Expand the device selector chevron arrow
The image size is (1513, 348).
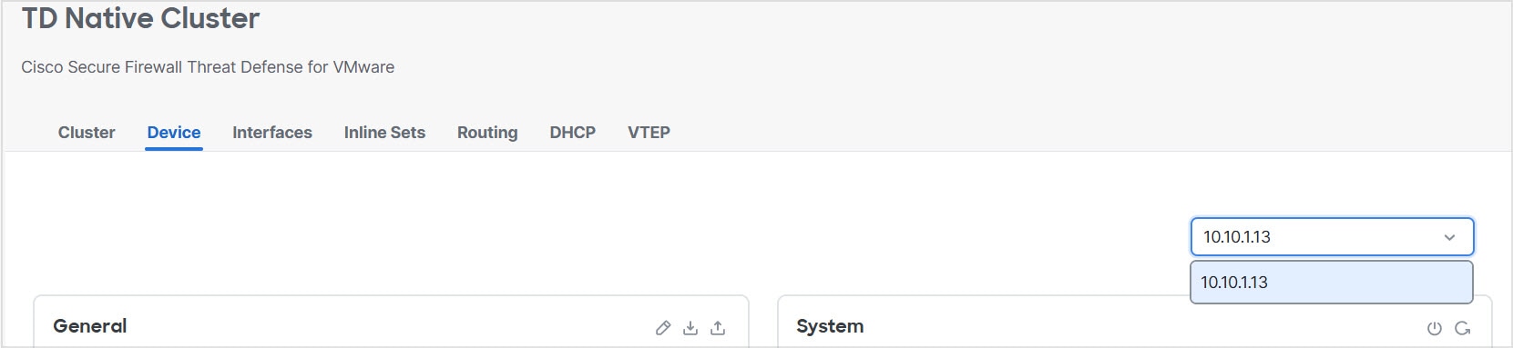tap(1449, 237)
